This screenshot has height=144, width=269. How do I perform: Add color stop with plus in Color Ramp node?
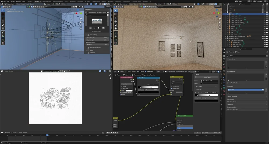coord(139,85)
